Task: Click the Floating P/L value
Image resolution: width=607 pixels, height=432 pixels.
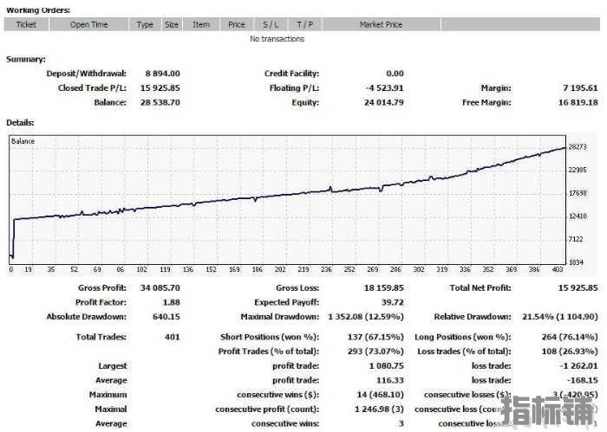Action: point(384,88)
